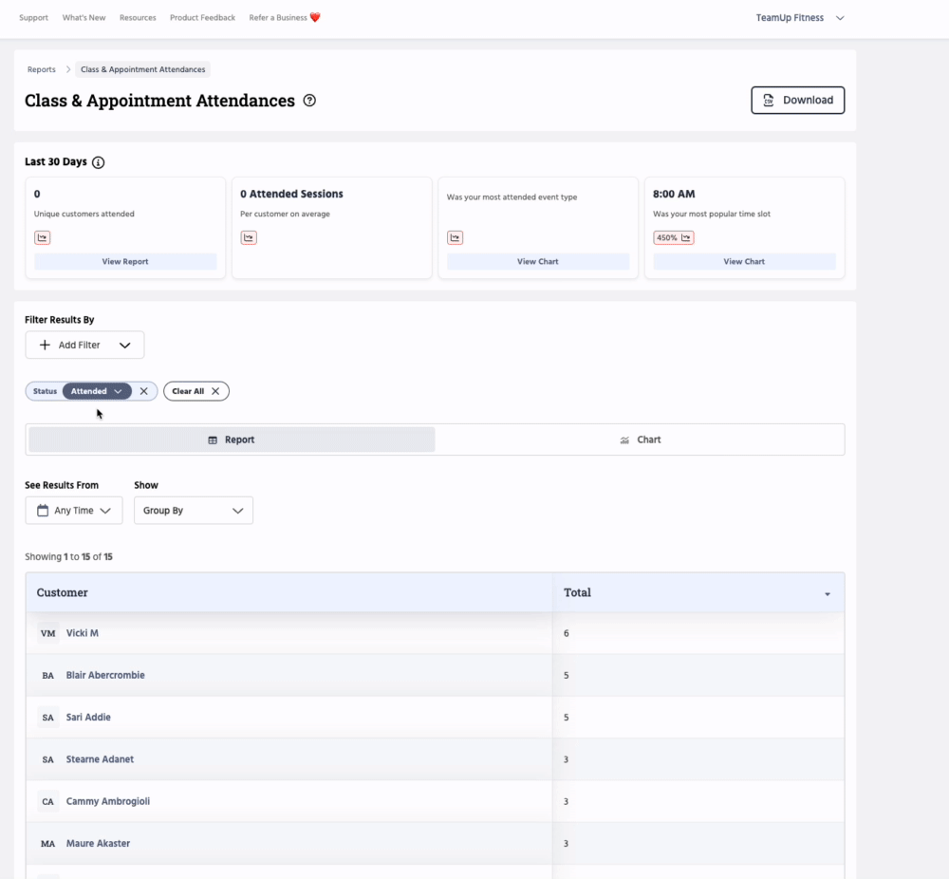Click the info icon next to Last 30 Days
The width and height of the screenshot is (949, 879).
[x=99, y=162]
